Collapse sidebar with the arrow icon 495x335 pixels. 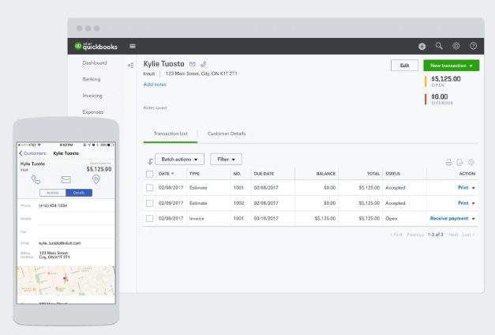(130, 66)
